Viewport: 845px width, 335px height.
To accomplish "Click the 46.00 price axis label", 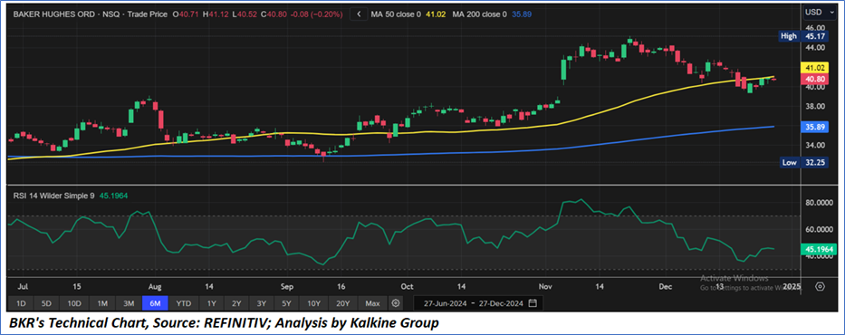I will [x=814, y=27].
